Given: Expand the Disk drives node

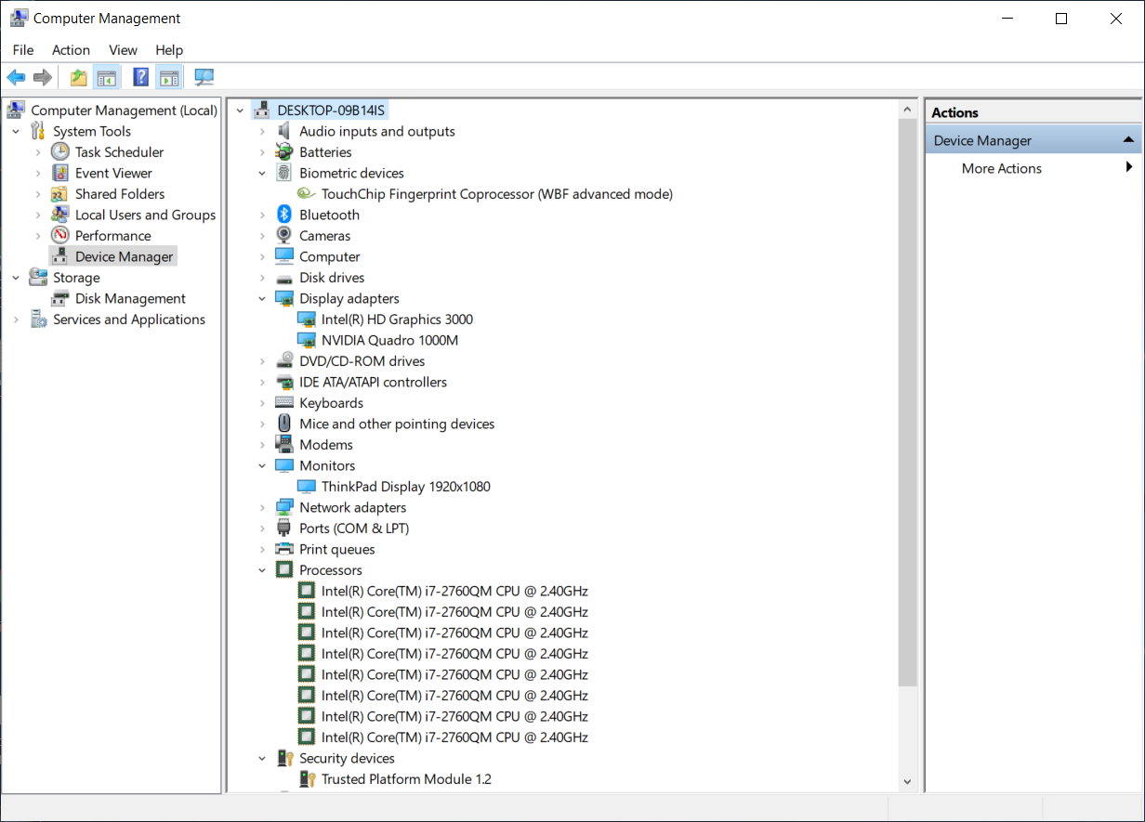Looking at the screenshot, I should pyautogui.click(x=262, y=277).
